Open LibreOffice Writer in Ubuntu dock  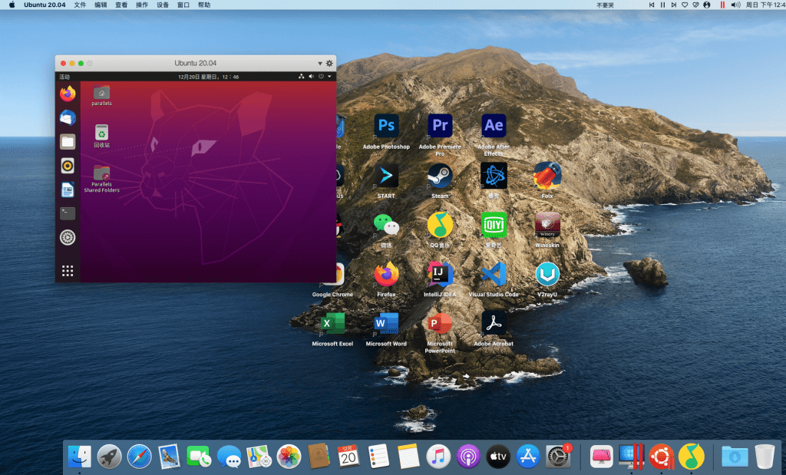68,190
